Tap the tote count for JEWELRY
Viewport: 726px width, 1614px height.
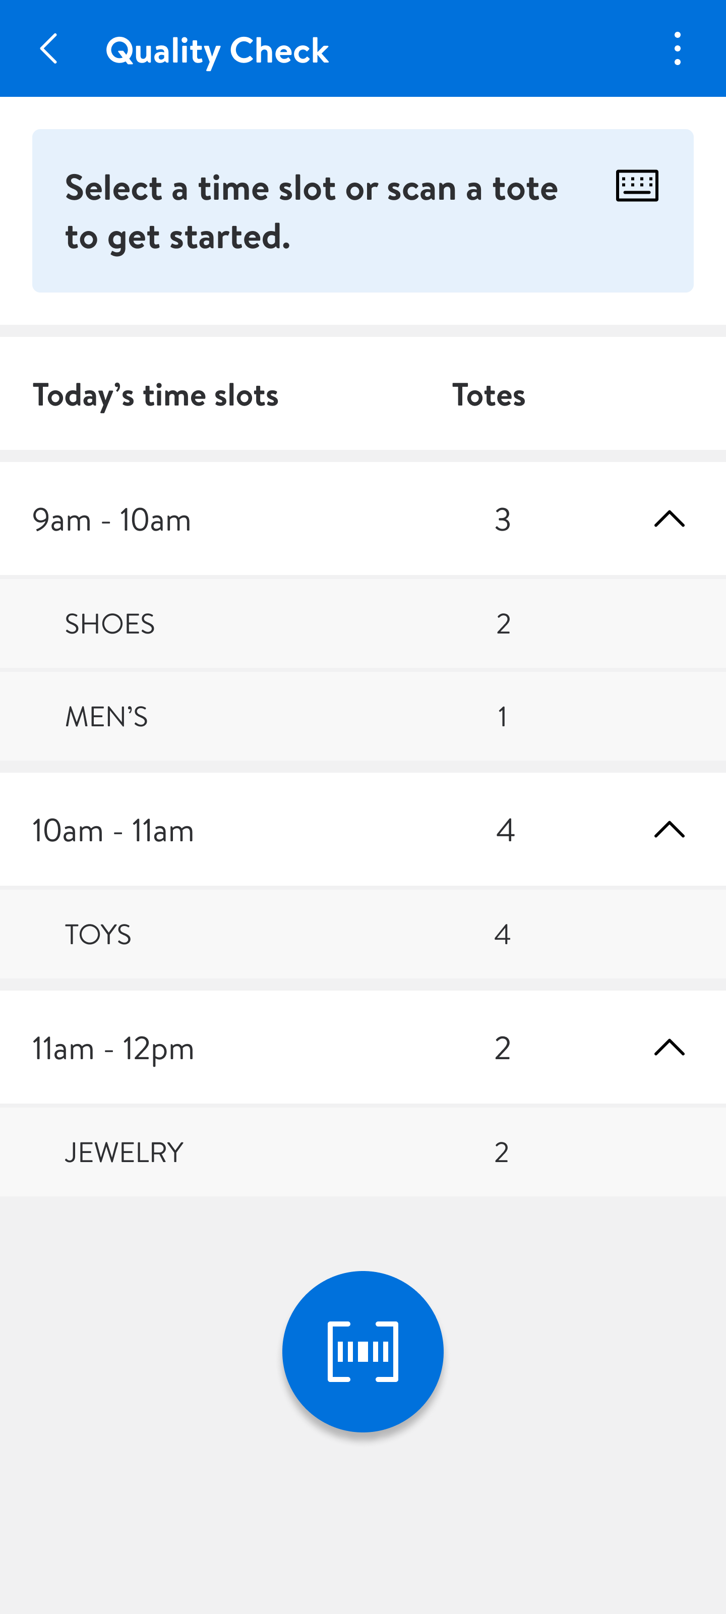[x=501, y=1152]
